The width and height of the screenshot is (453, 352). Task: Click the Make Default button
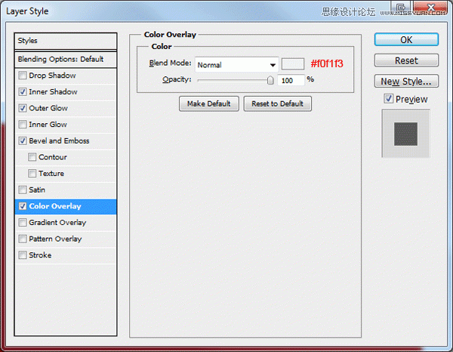coord(209,103)
